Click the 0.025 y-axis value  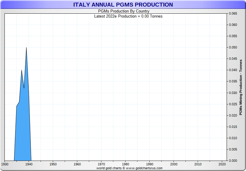(x=233, y=104)
